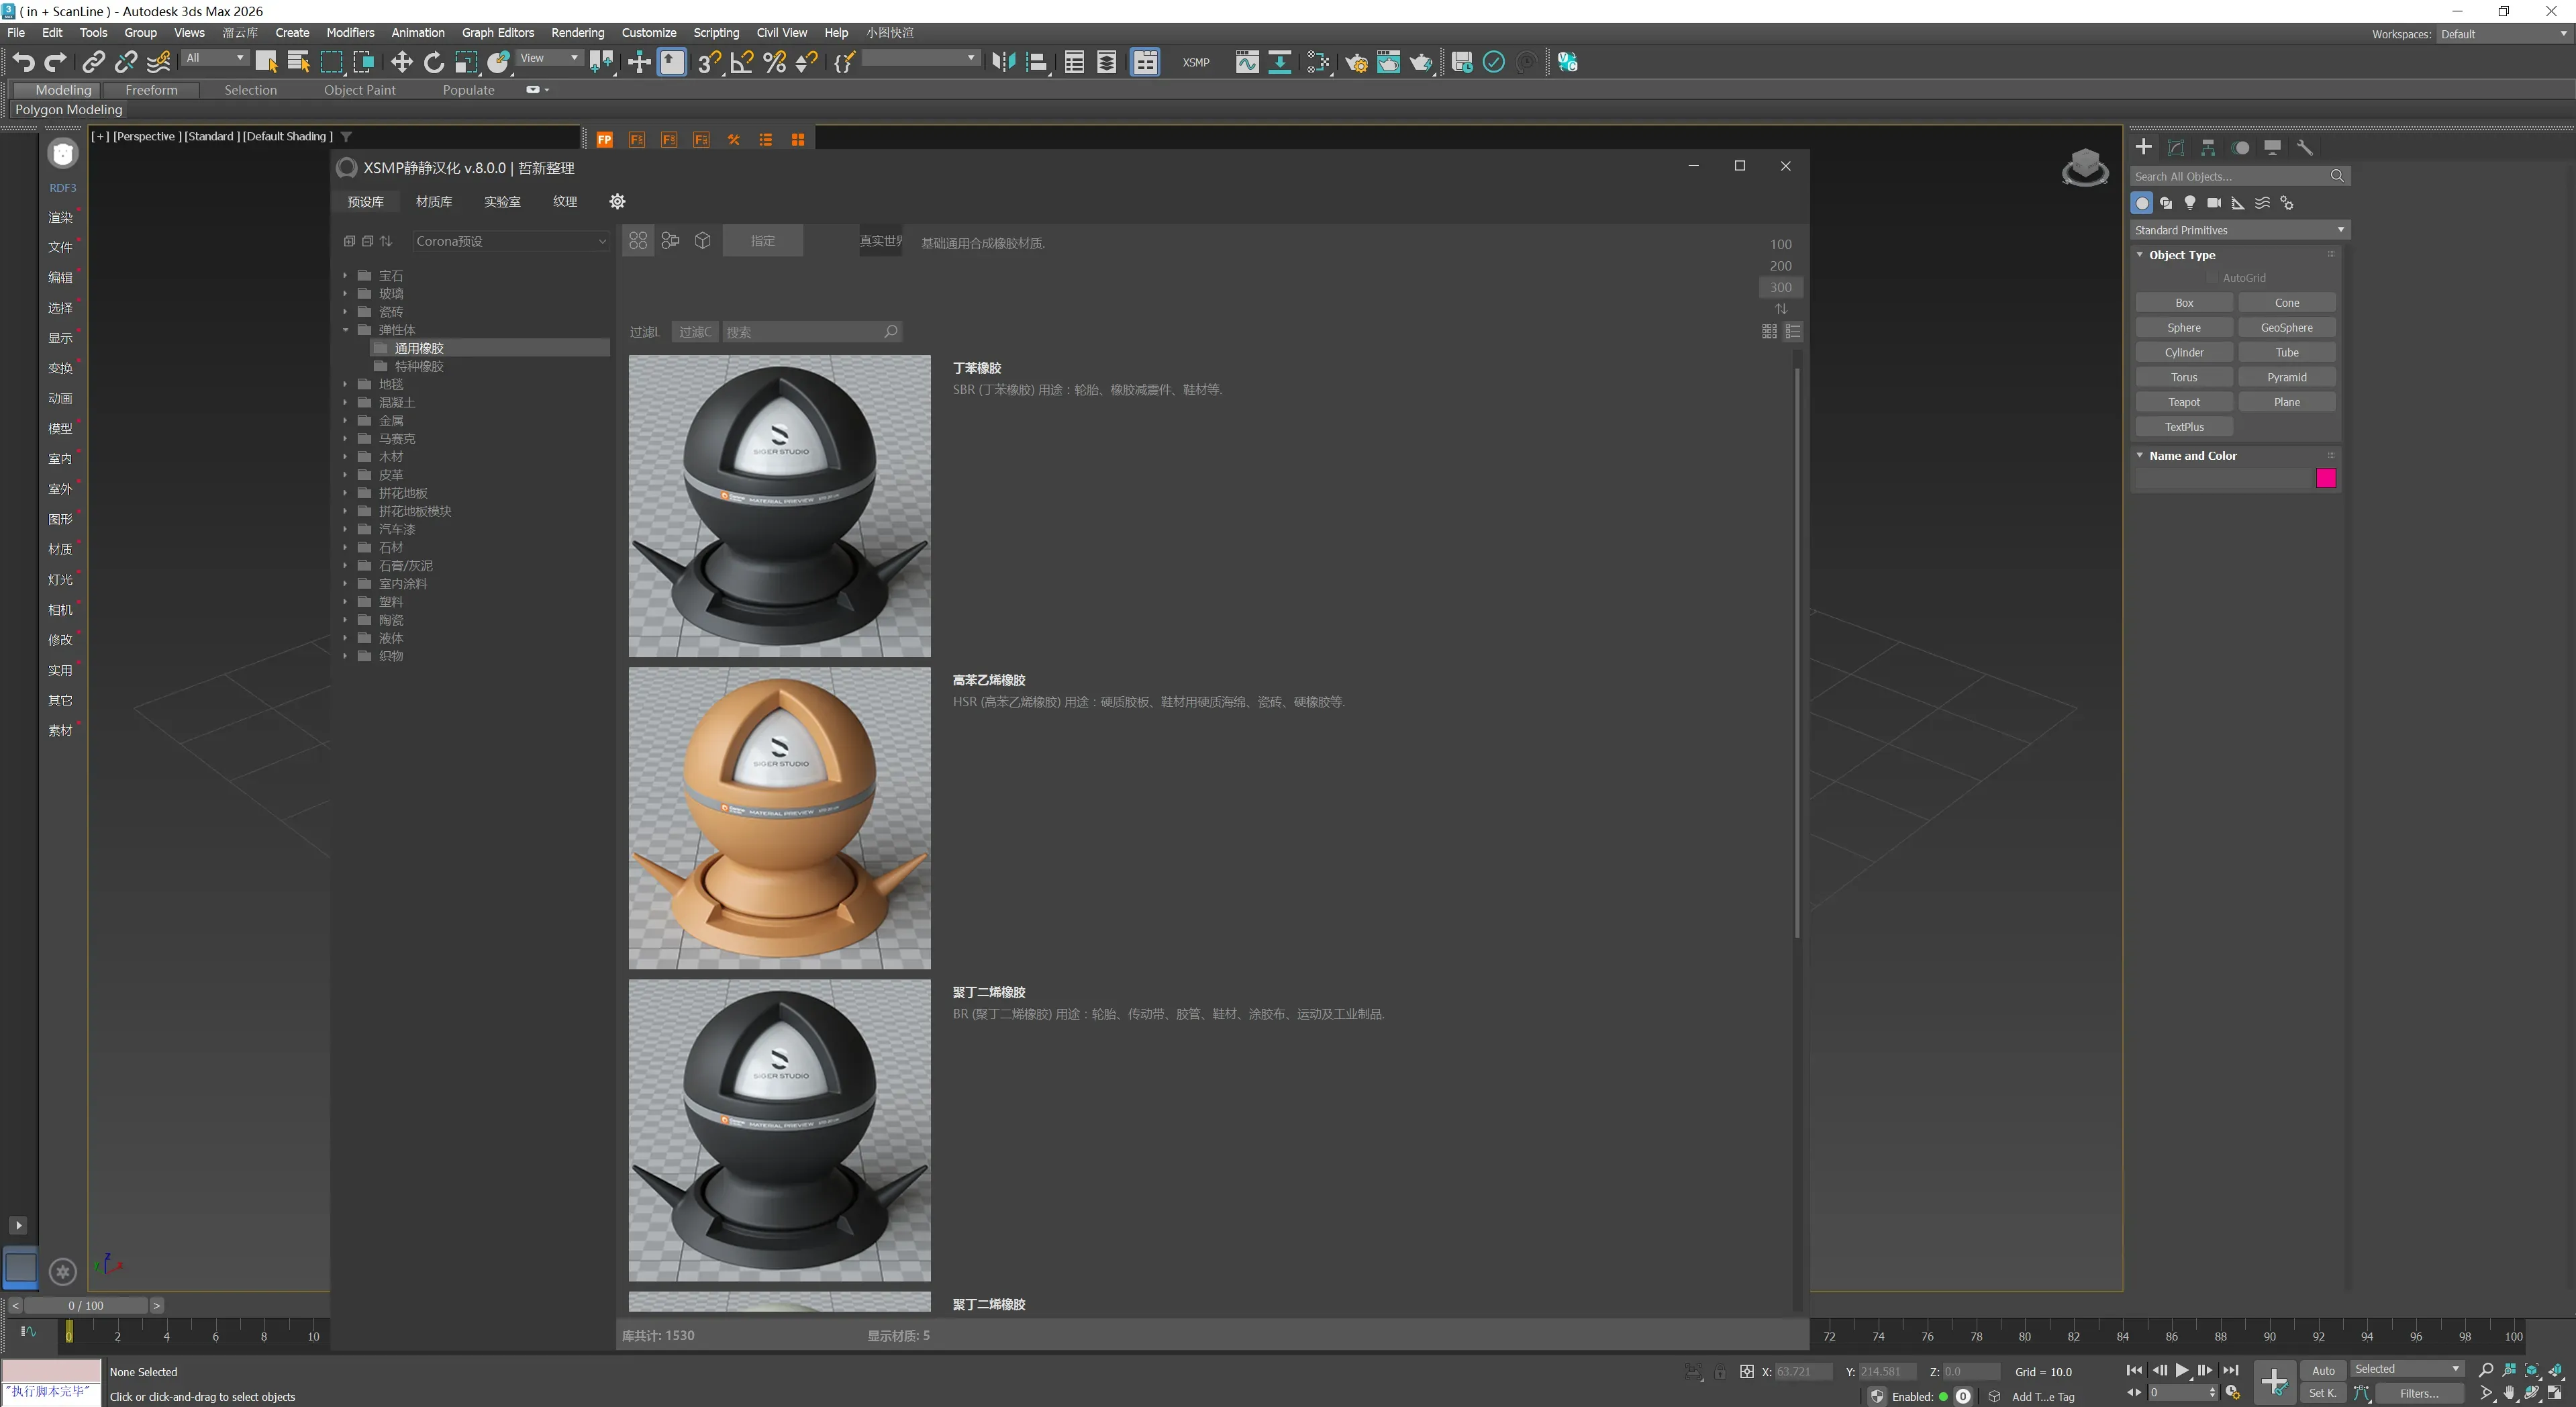Open the Standard Primitives dropdown
Screen dimensions: 2576x1407
2239,230
